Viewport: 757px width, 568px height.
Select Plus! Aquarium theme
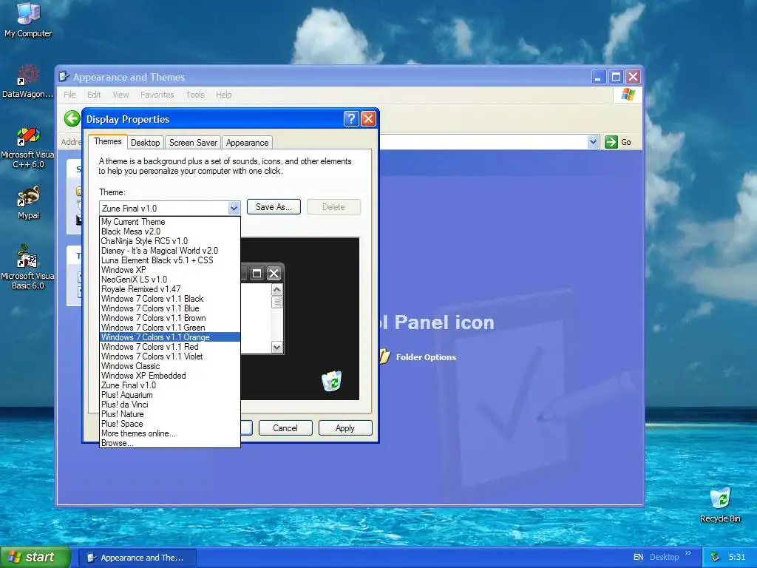pyautogui.click(x=170, y=395)
